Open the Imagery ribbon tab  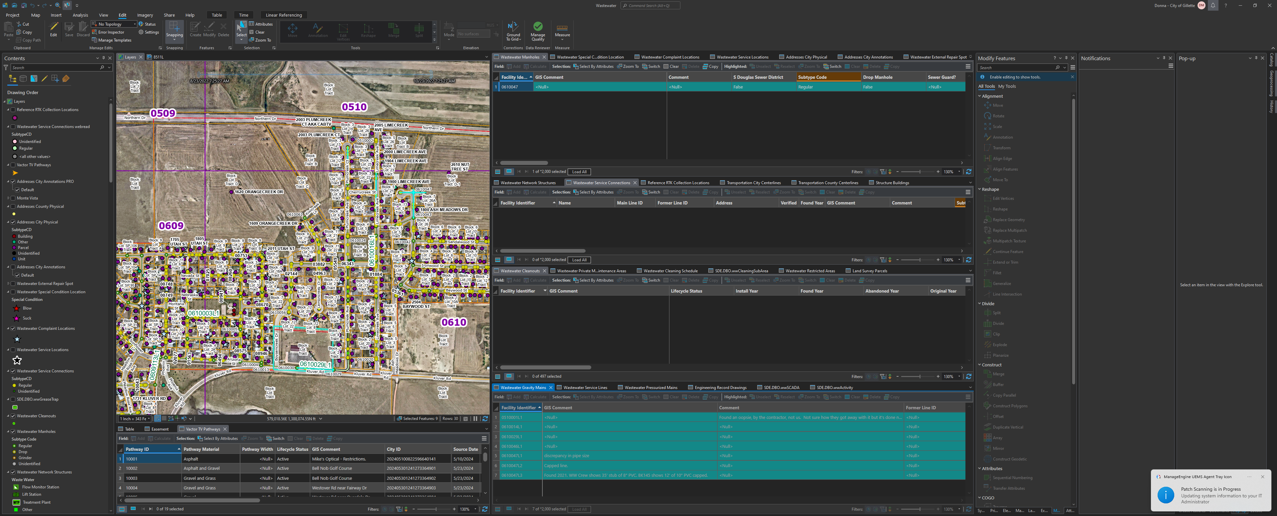[145, 15]
